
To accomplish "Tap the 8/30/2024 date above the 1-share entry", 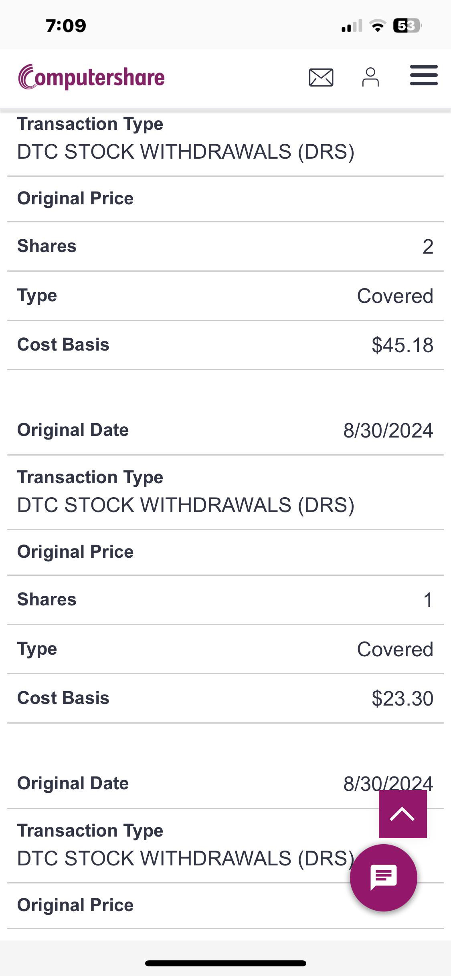I will pos(388,430).
